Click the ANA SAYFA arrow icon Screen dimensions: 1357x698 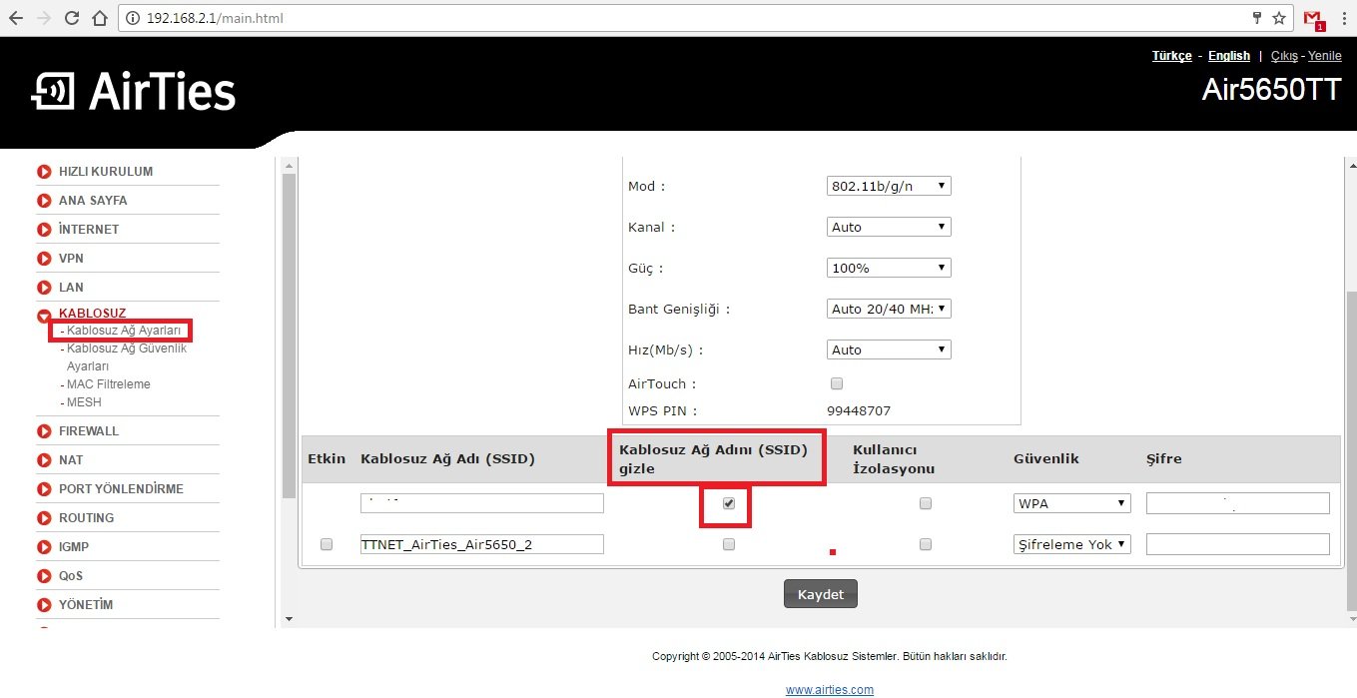coord(44,201)
